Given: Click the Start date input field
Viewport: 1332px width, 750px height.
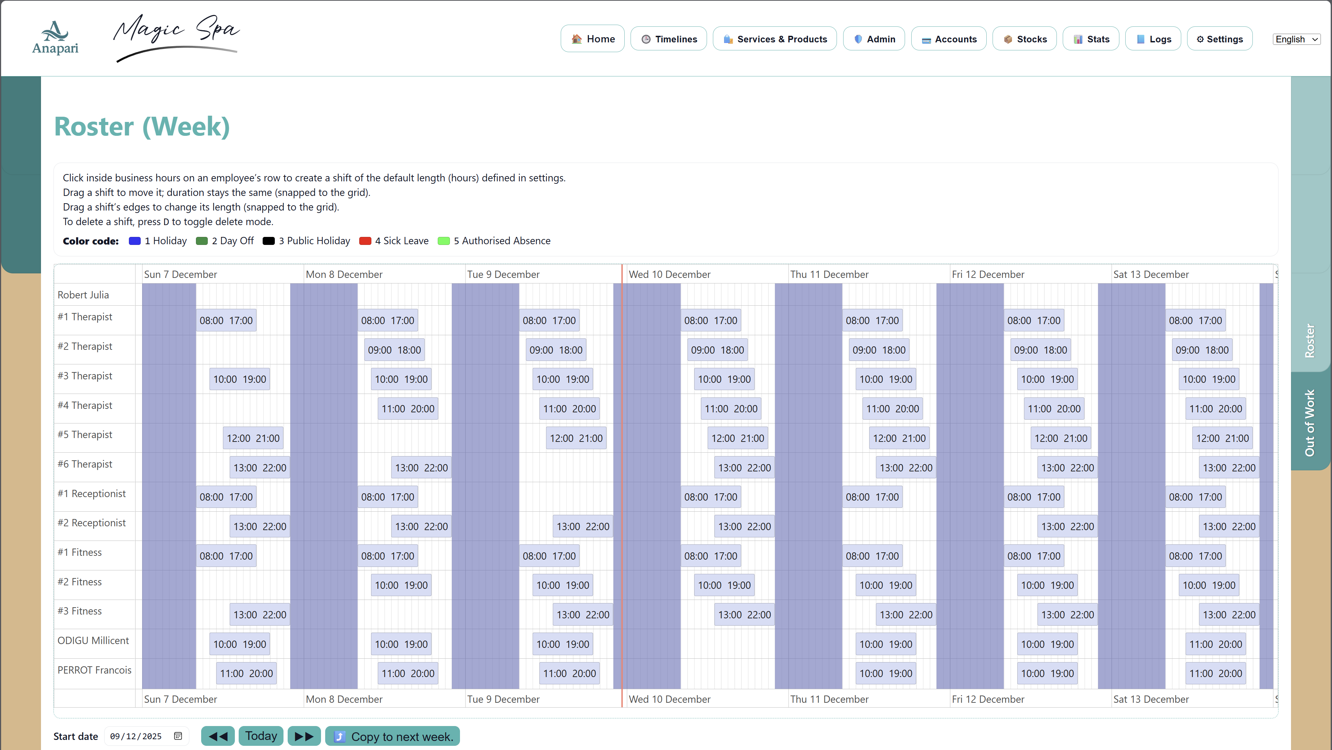Looking at the screenshot, I should [x=137, y=736].
